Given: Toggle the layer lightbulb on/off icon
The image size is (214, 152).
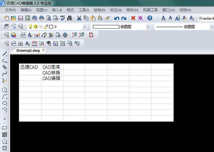Looking at the screenshot, I should point(30,26).
